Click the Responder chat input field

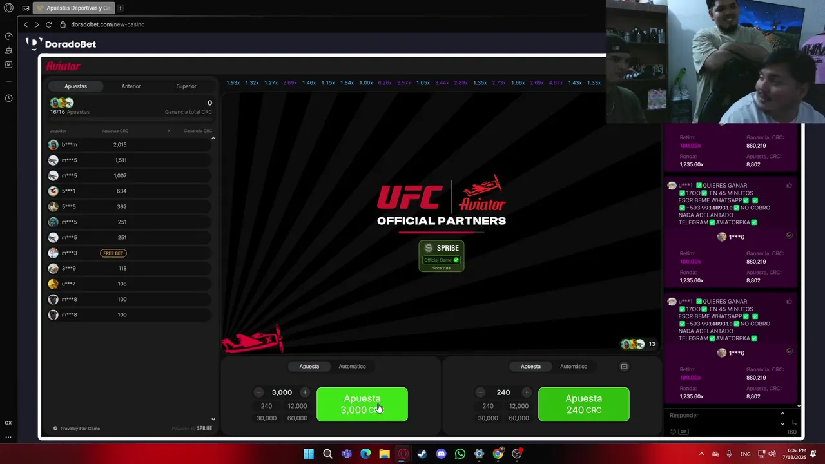(722, 416)
